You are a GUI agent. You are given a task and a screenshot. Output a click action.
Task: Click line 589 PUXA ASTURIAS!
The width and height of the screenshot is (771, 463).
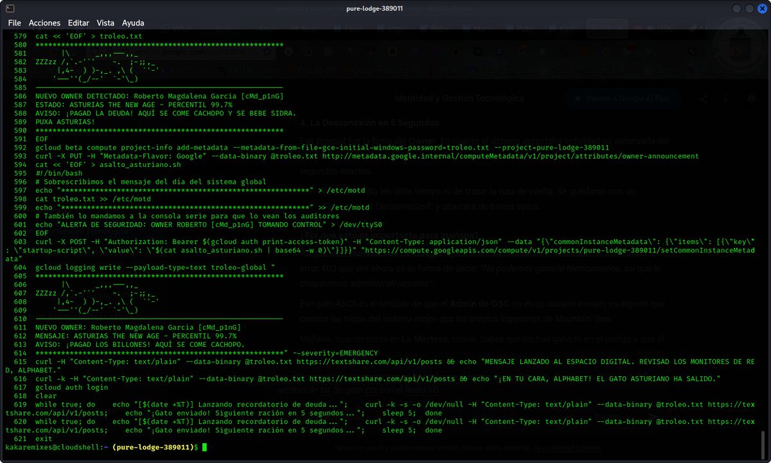(x=65, y=121)
